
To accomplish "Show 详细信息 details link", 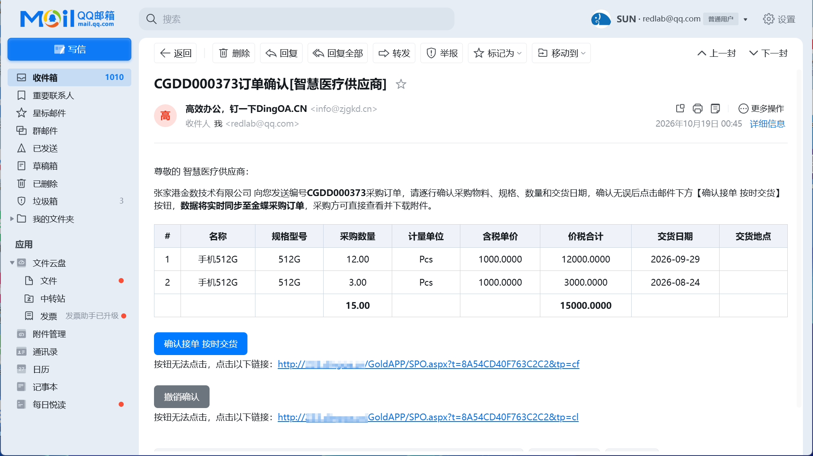I will (768, 124).
